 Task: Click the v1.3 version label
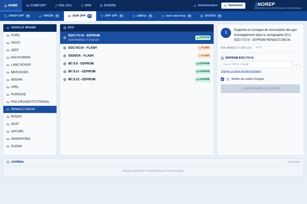(x=259, y=47)
